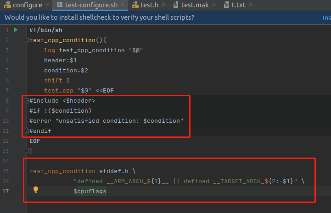The width and height of the screenshot is (331, 213).
Task: Click line number 17 in the gutter
Action: pos(6,191)
